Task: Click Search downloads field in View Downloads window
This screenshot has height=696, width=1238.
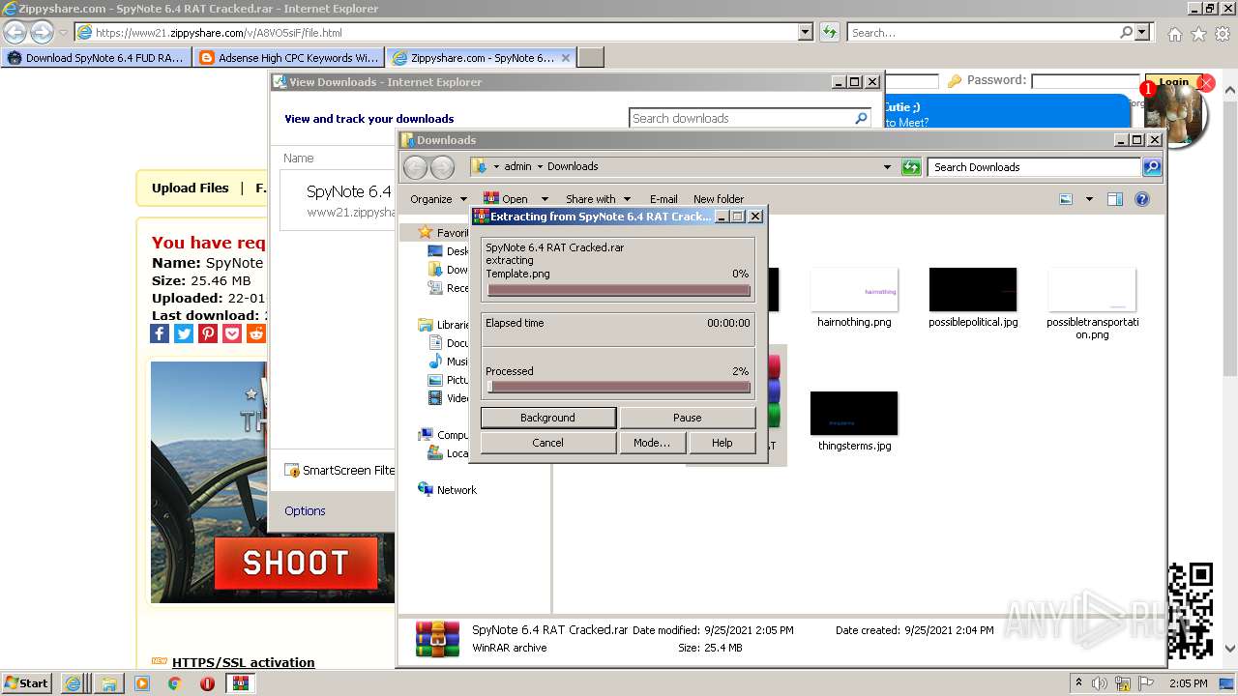Action: pyautogui.click(x=741, y=118)
